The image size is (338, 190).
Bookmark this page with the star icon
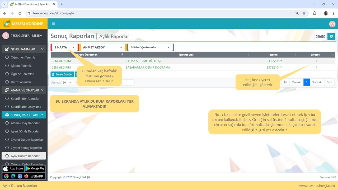(x=304, y=13)
